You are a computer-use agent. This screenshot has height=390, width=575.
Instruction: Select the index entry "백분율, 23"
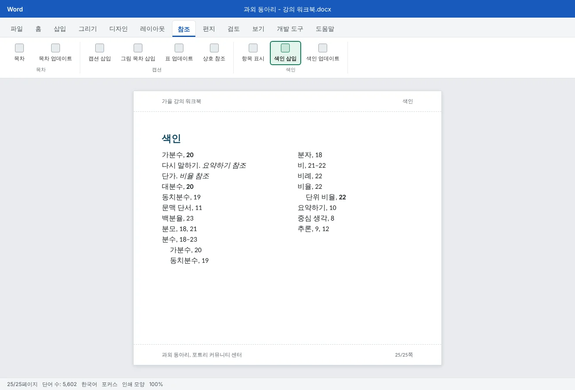pyautogui.click(x=178, y=218)
